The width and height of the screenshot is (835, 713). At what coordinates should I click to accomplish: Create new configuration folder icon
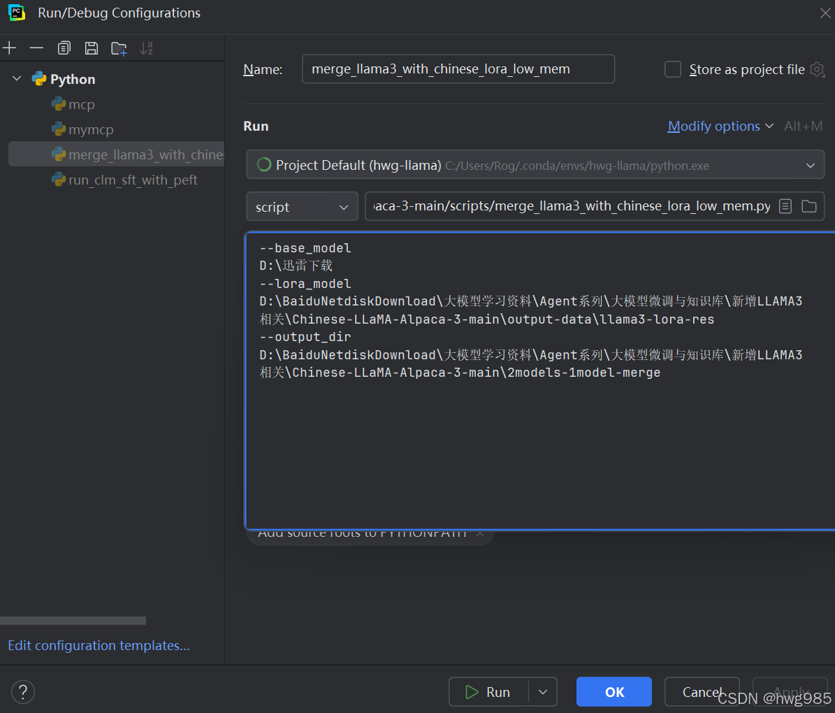[119, 48]
